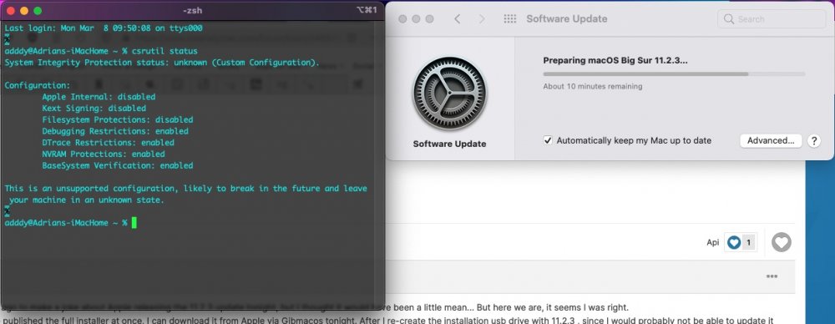Open the post options ellipsis menu
The image size is (835, 324).
tap(772, 276)
